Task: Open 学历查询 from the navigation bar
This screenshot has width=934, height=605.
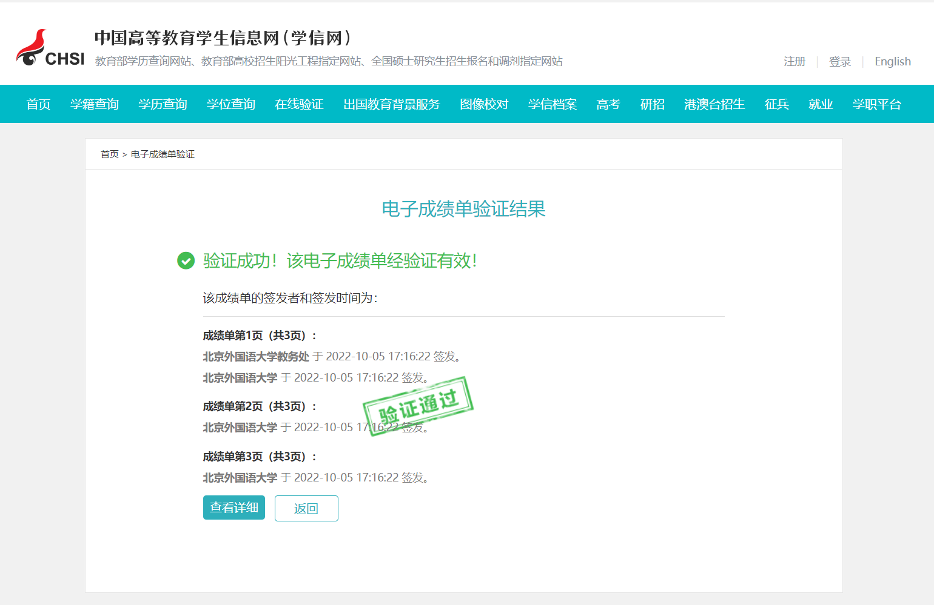Action: [163, 104]
